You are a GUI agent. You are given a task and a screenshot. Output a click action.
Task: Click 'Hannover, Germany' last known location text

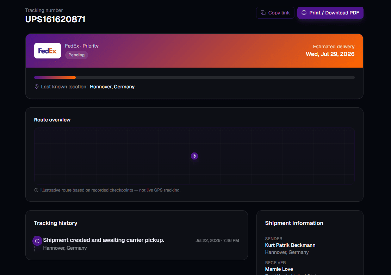coord(112,87)
